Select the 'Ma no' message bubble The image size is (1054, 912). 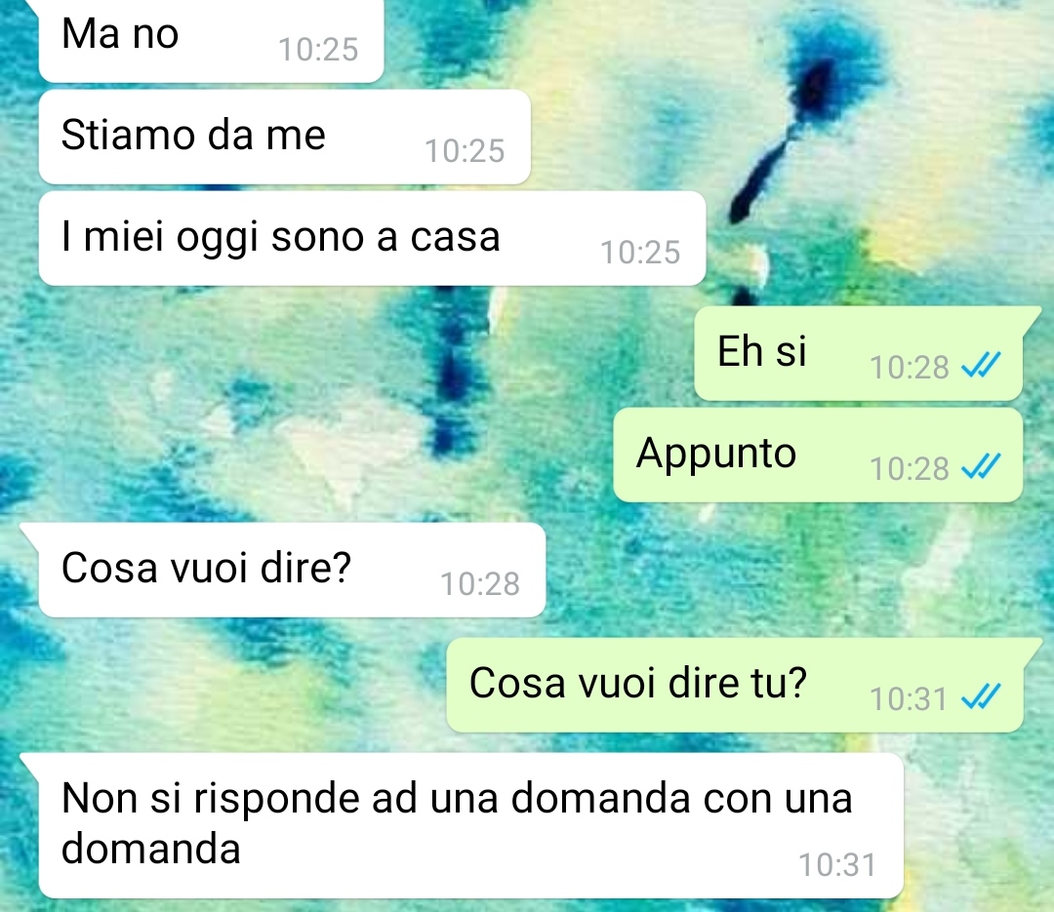click(x=211, y=40)
